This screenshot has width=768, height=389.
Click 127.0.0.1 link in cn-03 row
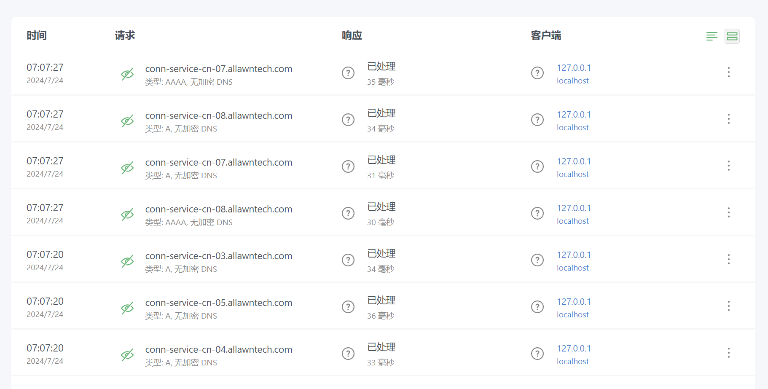(x=574, y=255)
